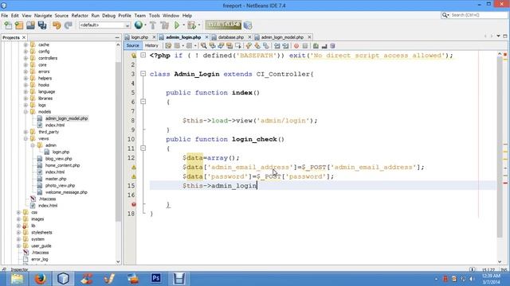Expand the controllers folder node
Image resolution: width=510 pixels, height=286 pixels.
pyautogui.click(x=25, y=58)
